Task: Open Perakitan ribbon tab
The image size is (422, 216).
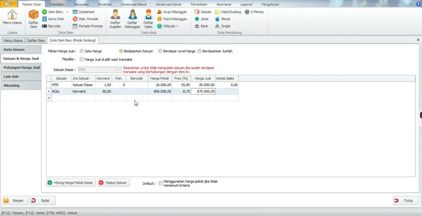Action: click(x=105, y=4)
